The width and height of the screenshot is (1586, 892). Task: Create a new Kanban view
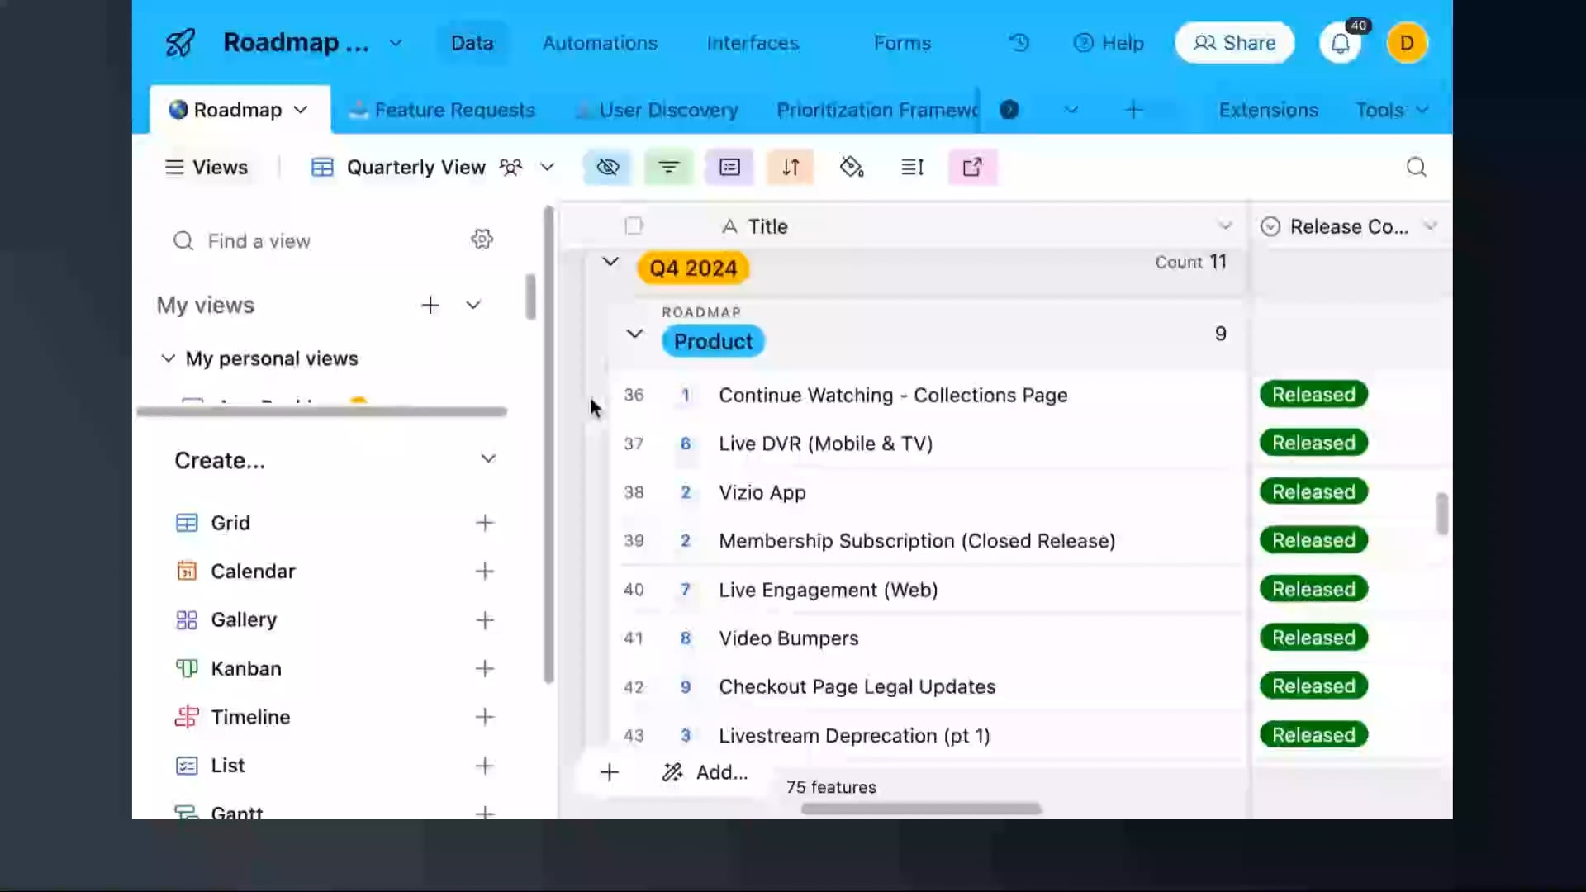tap(485, 668)
